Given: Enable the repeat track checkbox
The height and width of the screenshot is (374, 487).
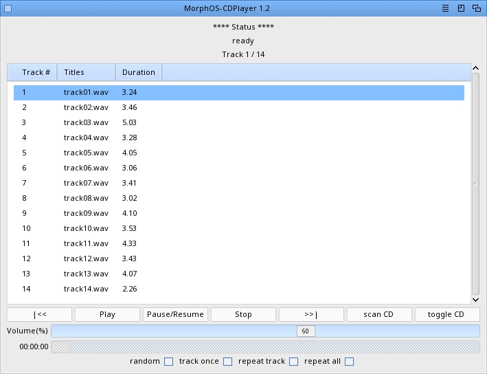Looking at the screenshot, I should [x=293, y=361].
